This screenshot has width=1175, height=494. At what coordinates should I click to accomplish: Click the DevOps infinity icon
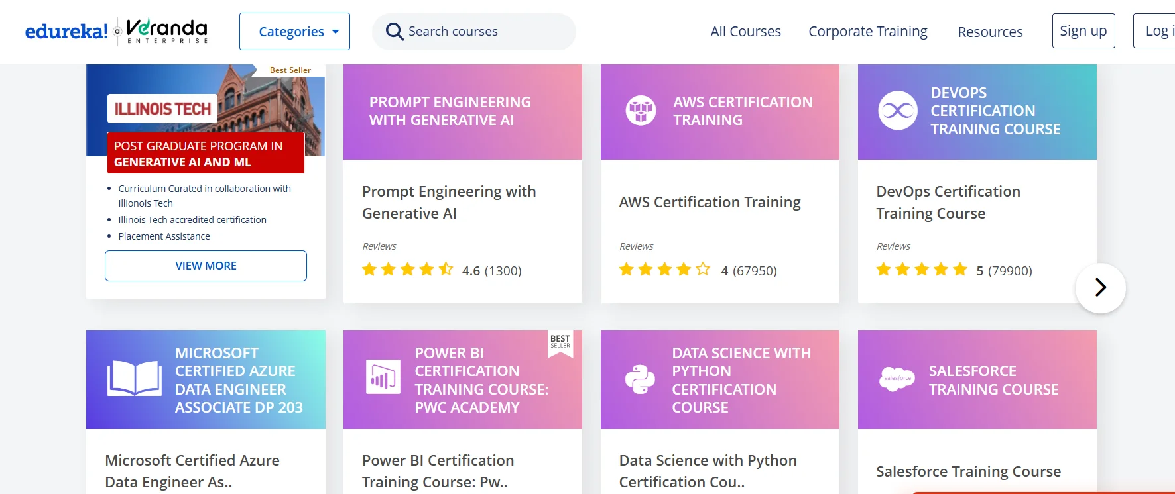pos(897,111)
